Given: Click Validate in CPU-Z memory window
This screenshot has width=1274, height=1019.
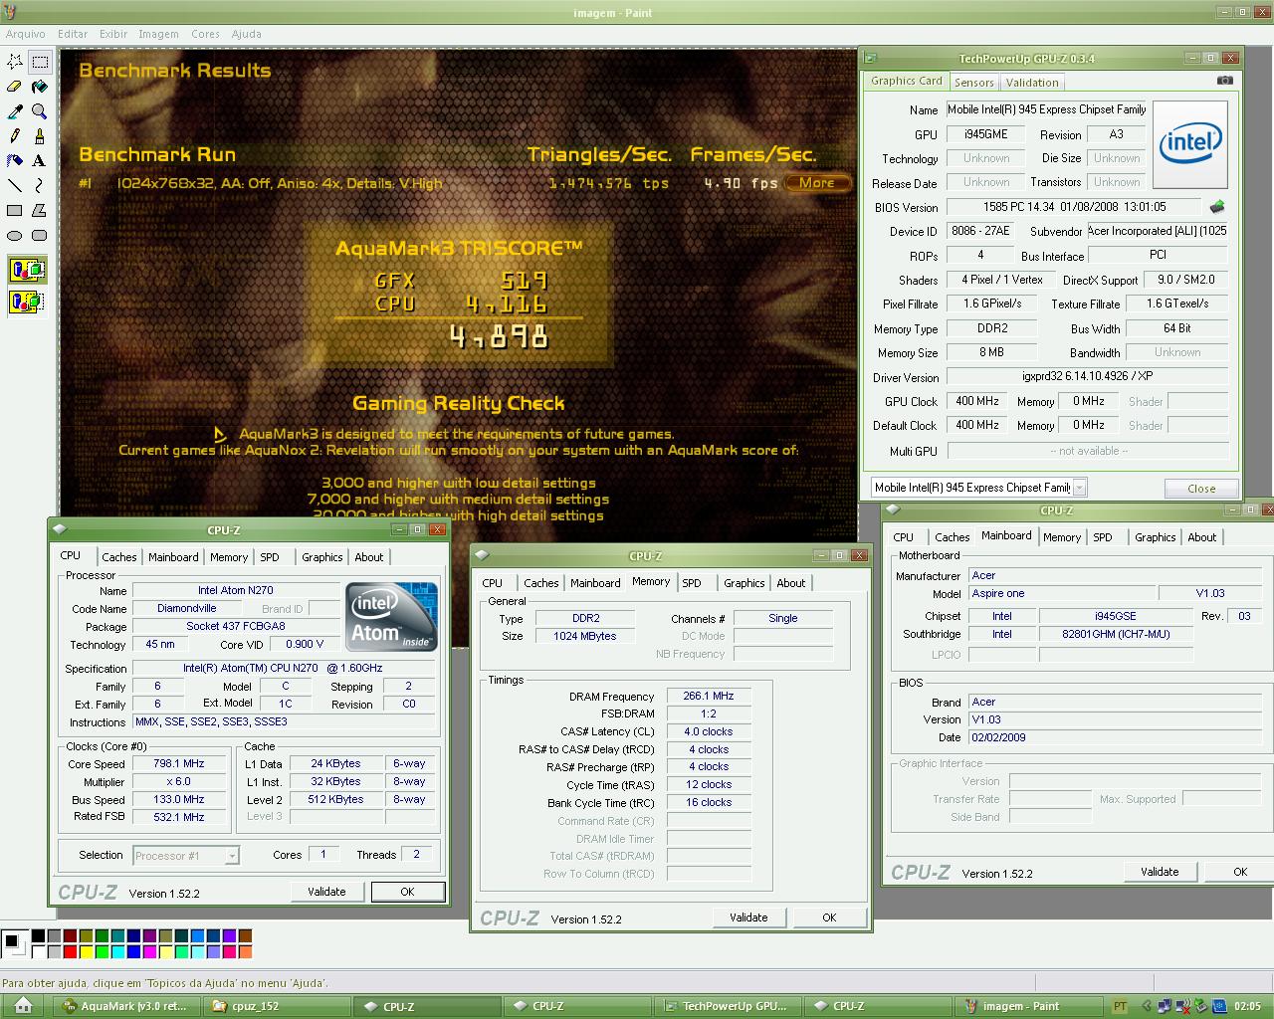Looking at the screenshot, I should tap(748, 917).
